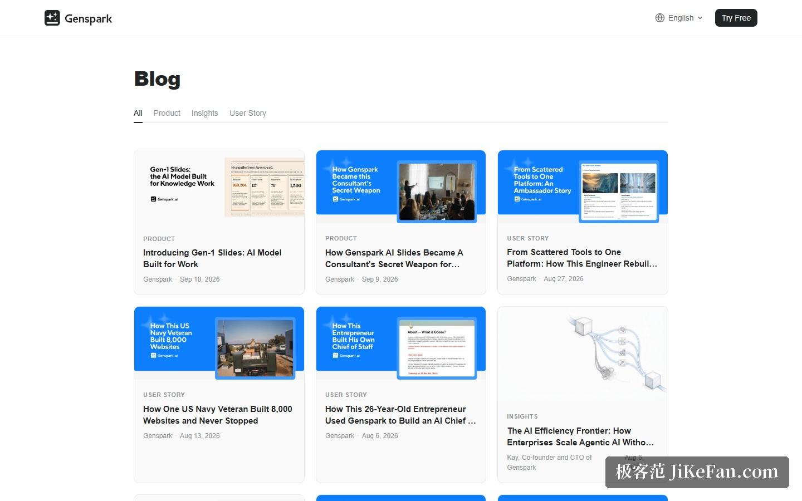
Task: Switch to the User Story tab
Action: coord(248,113)
